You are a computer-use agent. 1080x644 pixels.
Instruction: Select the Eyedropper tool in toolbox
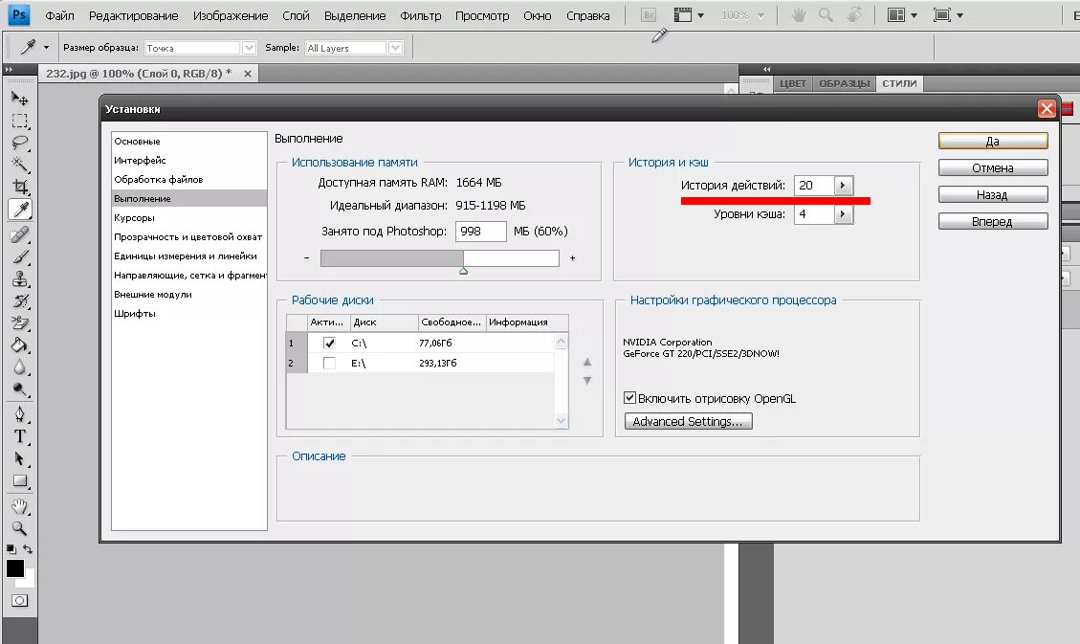tap(19, 210)
